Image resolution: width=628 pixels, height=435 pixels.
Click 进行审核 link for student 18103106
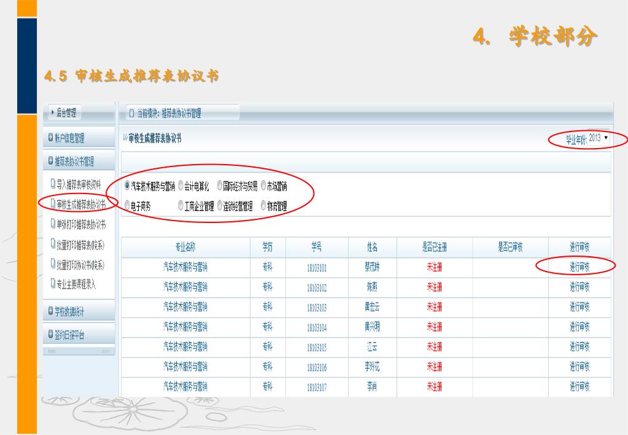(x=580, y=366)
